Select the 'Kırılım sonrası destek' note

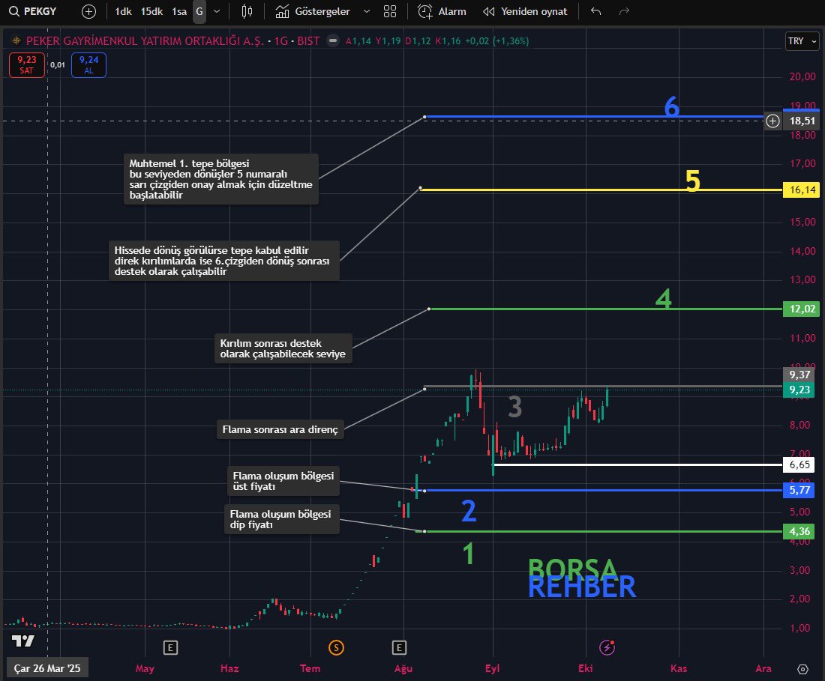tap(283, 348)
